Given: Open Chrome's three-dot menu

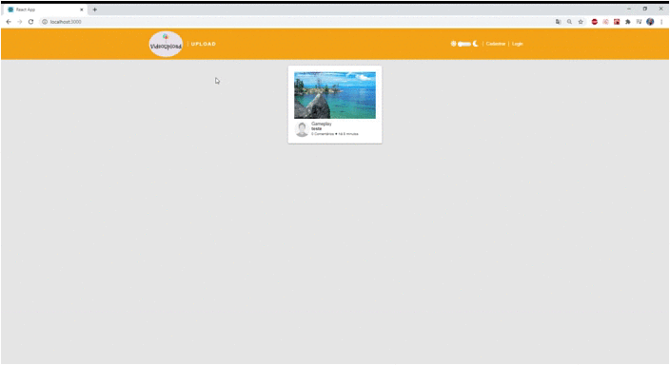Looking at the screenshot, I should click(661, 22).
